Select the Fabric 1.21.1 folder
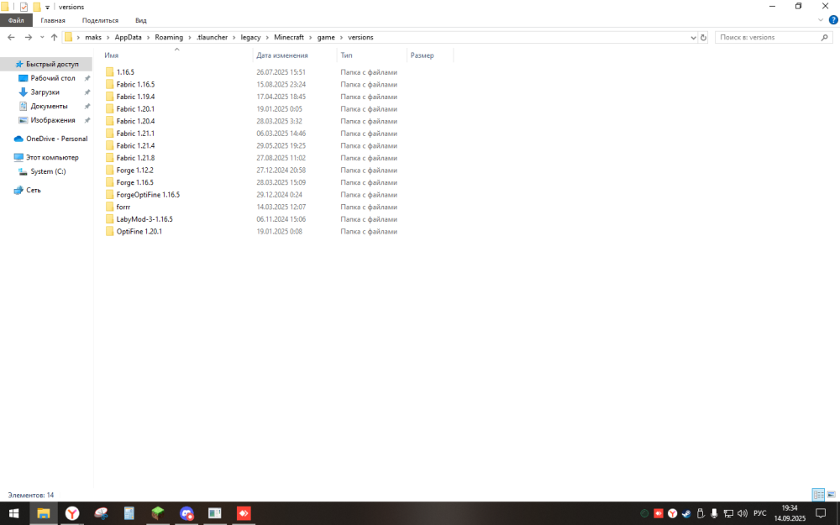 tap(135, 134)
